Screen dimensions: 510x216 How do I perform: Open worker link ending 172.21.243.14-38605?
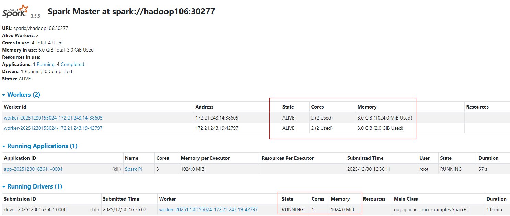tap(53, 118)
